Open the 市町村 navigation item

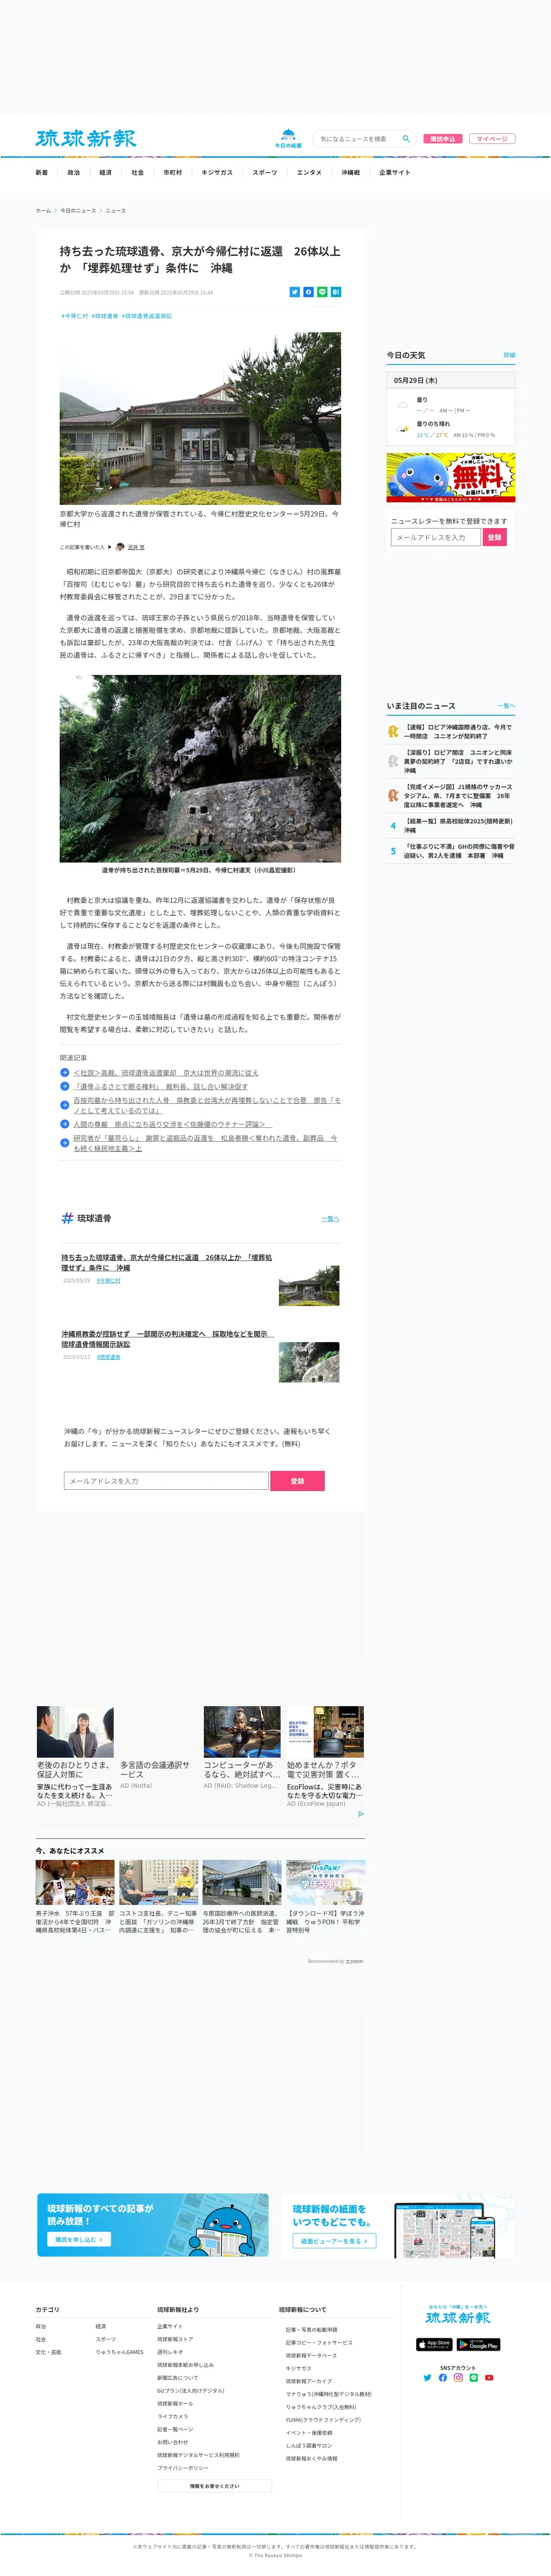(173, 172)
